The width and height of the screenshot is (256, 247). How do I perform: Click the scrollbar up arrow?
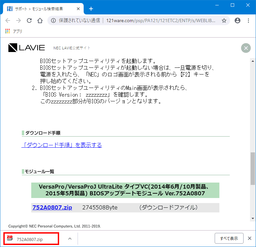253,61
